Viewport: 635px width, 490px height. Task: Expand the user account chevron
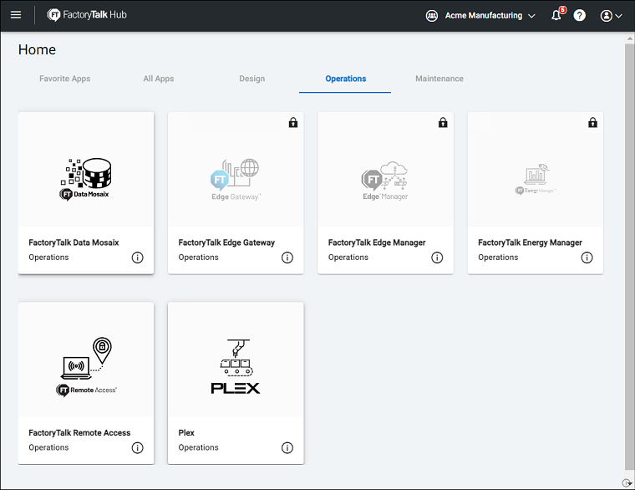coord(618,16)
